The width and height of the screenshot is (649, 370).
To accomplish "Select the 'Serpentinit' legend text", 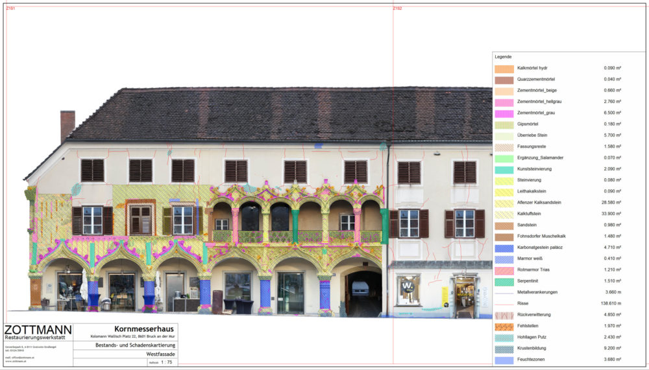I will 527,281.
